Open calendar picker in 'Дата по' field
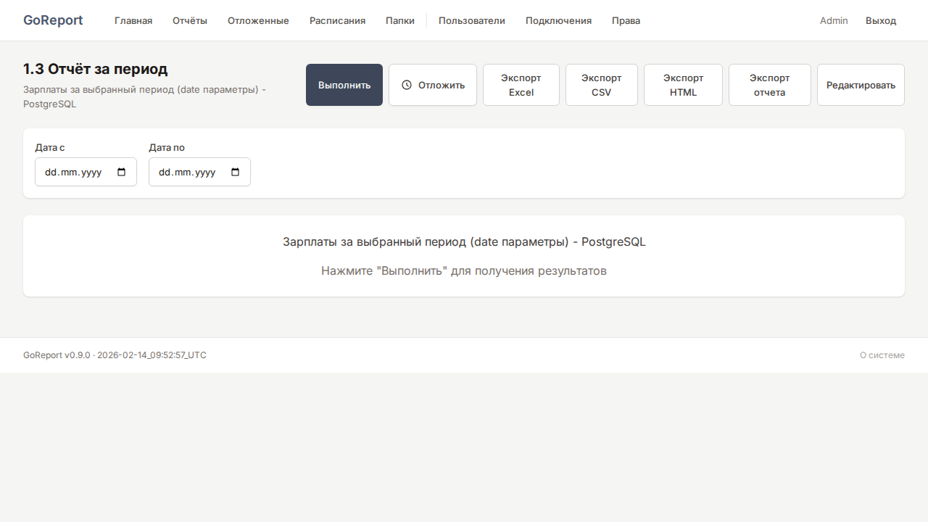This screenshot has height=522, width=928. click(235, 173)
